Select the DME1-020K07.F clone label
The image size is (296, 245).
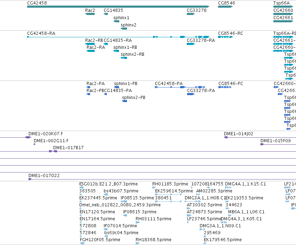(46, 134)
